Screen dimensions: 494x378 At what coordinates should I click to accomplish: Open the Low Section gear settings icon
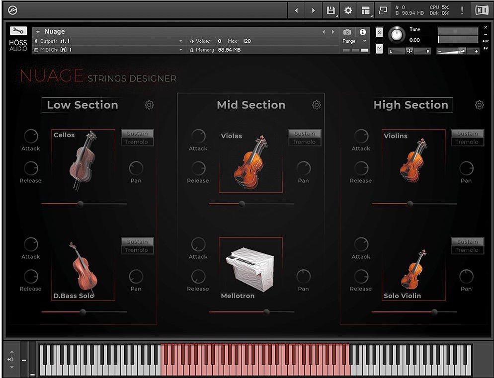click(149, 105)
